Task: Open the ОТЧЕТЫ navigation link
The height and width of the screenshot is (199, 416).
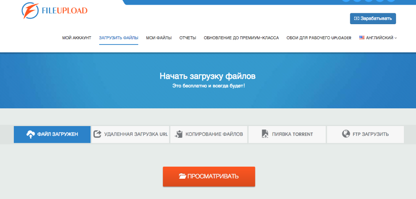Action: 188,38
